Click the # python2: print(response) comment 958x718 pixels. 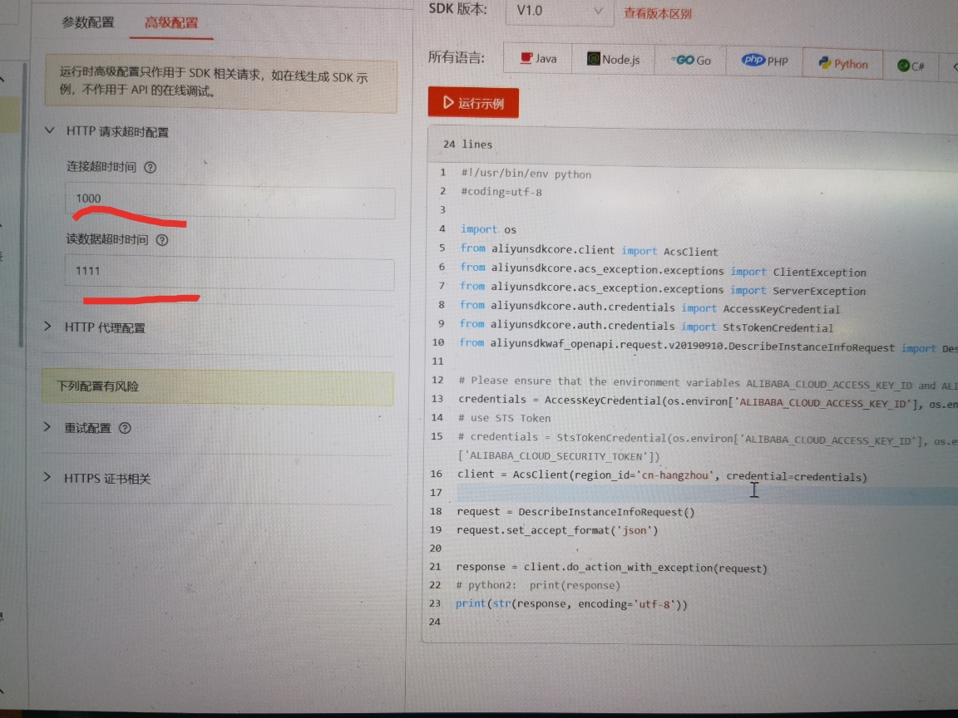pos(538,585)
